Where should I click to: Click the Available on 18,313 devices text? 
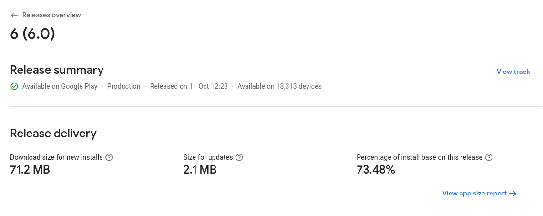(x=279, y=86)
